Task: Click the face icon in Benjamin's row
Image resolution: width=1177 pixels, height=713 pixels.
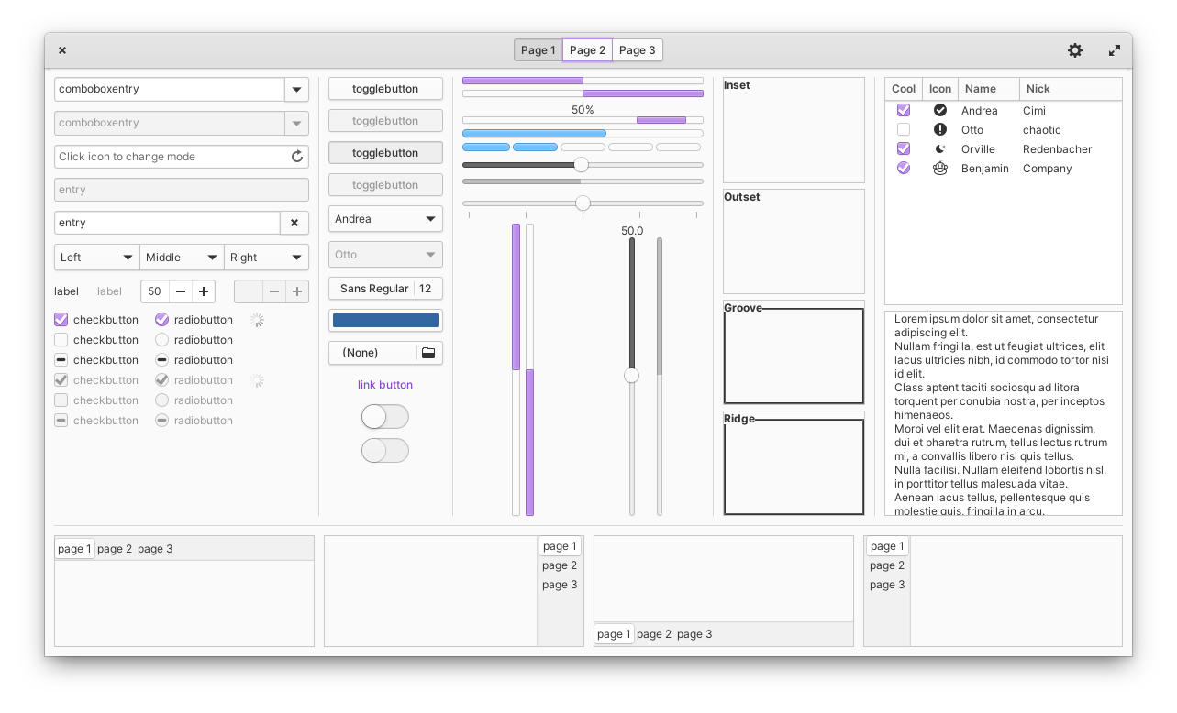Action: click(x=940, y=168)
